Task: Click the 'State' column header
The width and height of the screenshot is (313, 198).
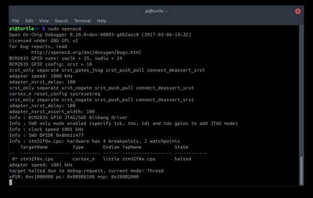Action: 181,147
